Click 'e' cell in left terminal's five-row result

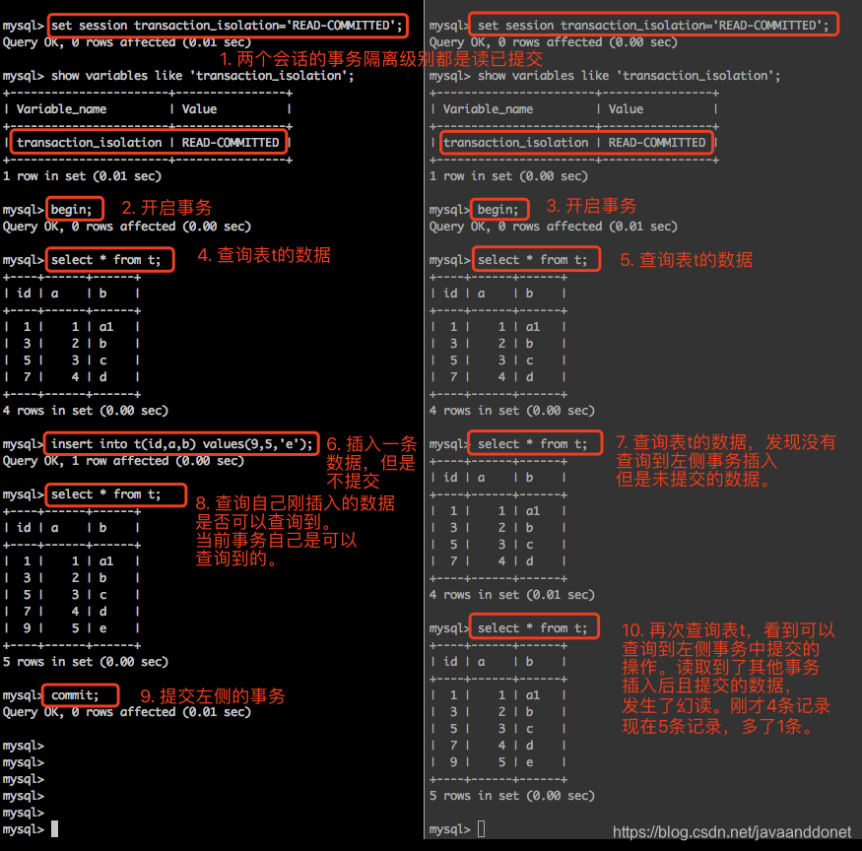click(102, 628)
